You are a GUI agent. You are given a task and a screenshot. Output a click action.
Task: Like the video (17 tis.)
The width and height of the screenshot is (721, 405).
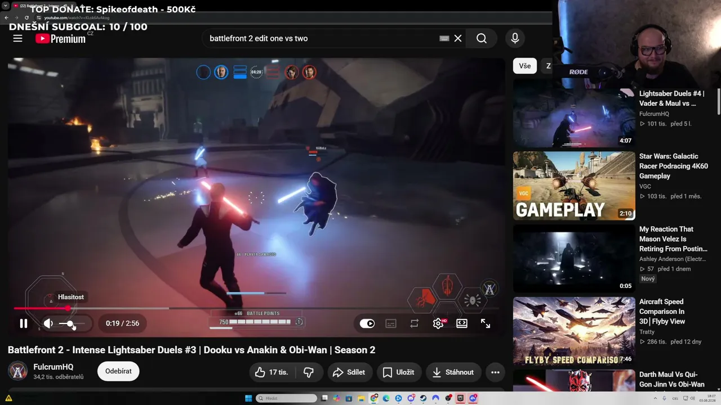point(272,372)
